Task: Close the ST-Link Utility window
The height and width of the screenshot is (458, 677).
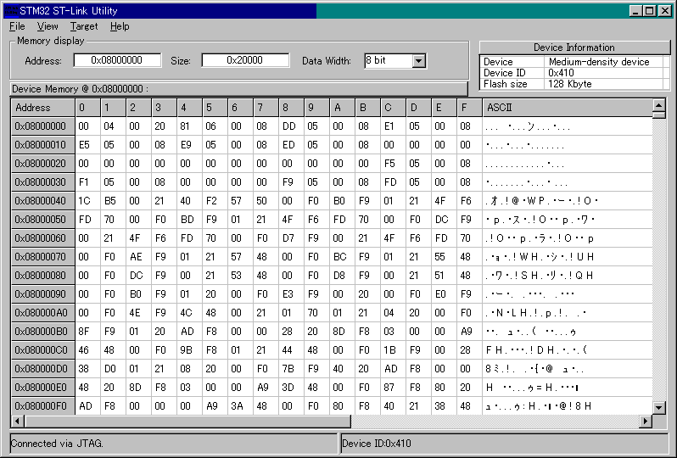Action: [x=665, y=11]
